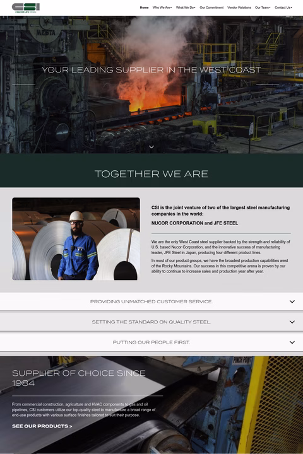Click Your Leading Supplier in the West Coast headline
Image resolution: width=303 pixels, height=454 pixels.
click(x=151, y=70)
